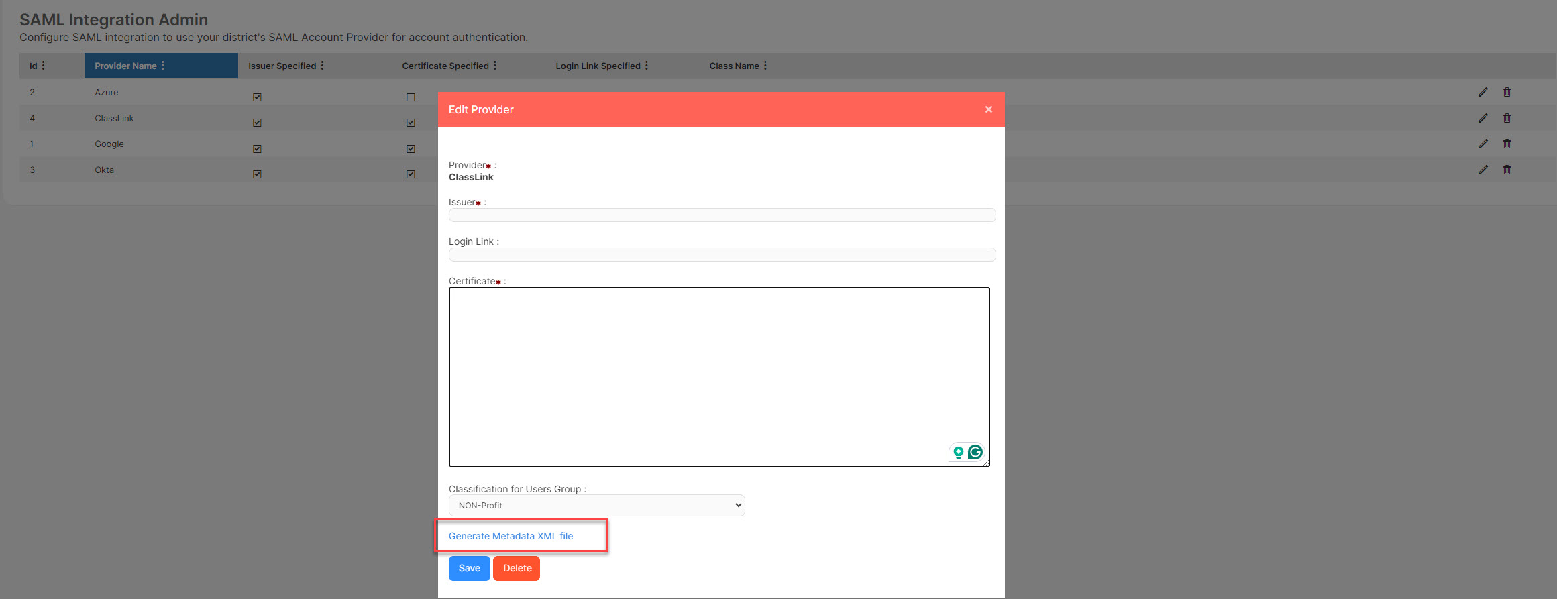The image size is (1557, 599).
Task: Edit the Azure provider row pencil icon
Action: pyautogui.click(x=1483, y=92)
